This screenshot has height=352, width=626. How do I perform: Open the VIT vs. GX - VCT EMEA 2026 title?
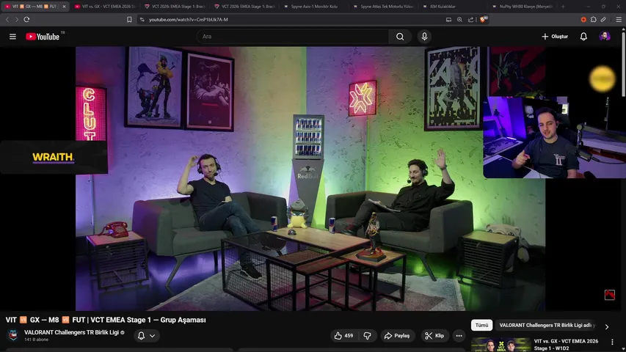[566, 345]
